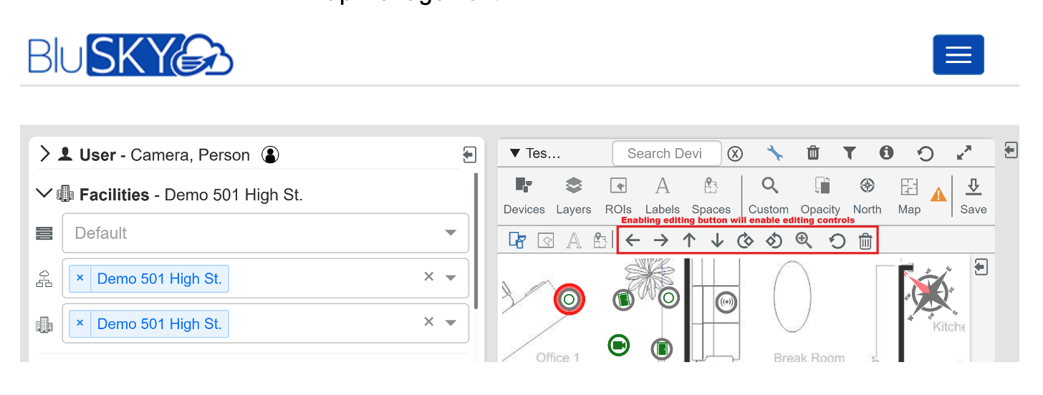
Task: Click inside the Search Devices field
Action: point(666,153)
